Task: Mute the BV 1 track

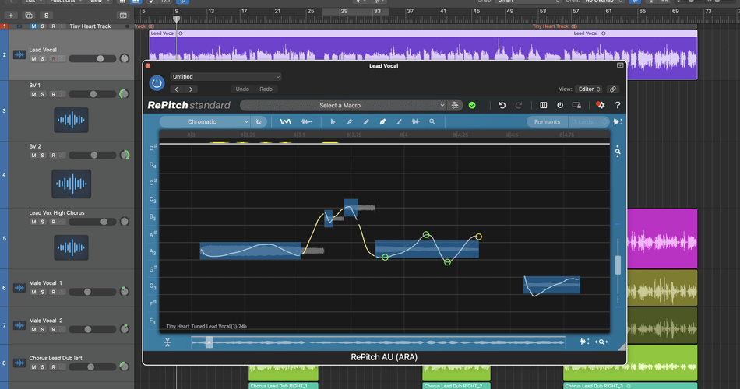Action: tap(33, 94)
